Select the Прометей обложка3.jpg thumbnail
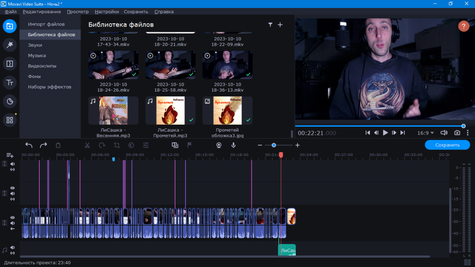The width and height of the screenshot is (475, 267). click(x=228, y=111)
